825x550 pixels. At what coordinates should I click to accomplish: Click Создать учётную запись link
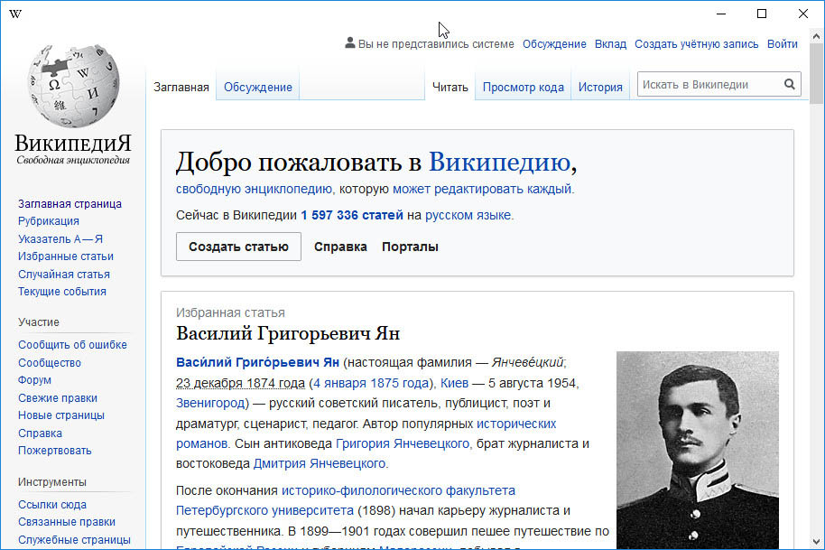[697, 44]
